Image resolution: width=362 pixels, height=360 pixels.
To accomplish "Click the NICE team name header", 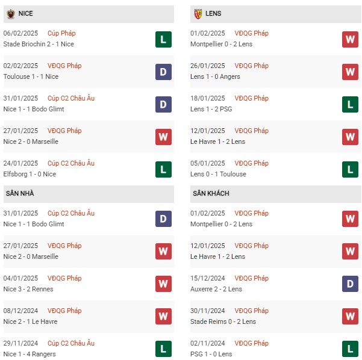I will tap(26, 14).
